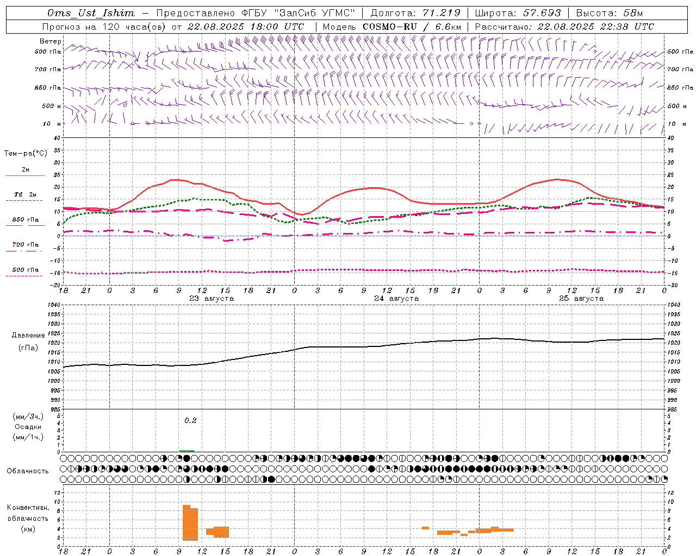Screen dimensions: 696x556
Task: Click the Прогноз на 120 часа(ов) text
Action: (x=104, y=27)
